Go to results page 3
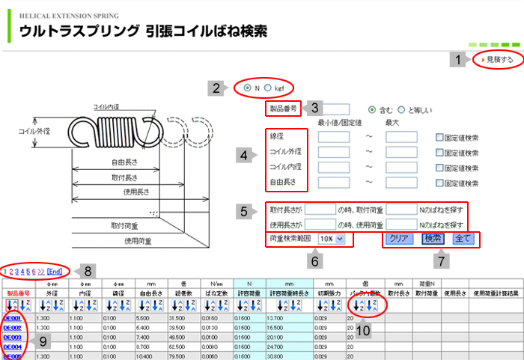This screenshot has height=360, width=524. tap(16, 272)
